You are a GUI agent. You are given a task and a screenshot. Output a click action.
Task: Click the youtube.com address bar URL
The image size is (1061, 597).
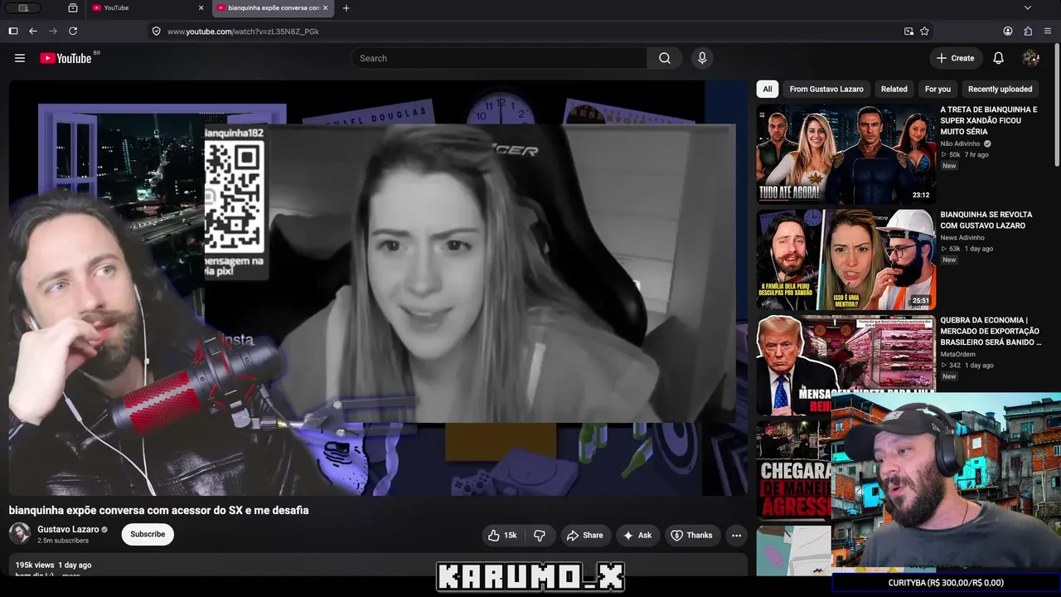click(x=243, y=32)
